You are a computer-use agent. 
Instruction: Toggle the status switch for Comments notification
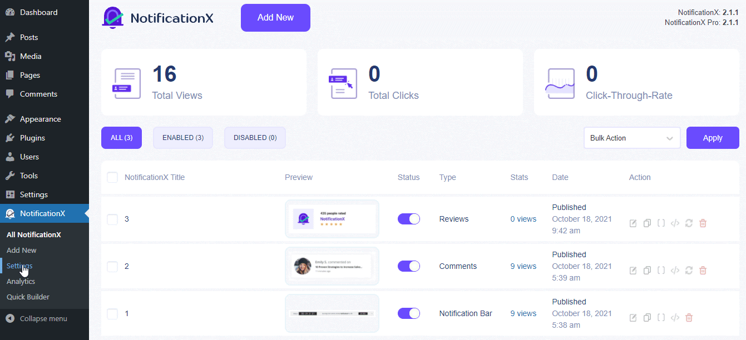coord(409,266)
